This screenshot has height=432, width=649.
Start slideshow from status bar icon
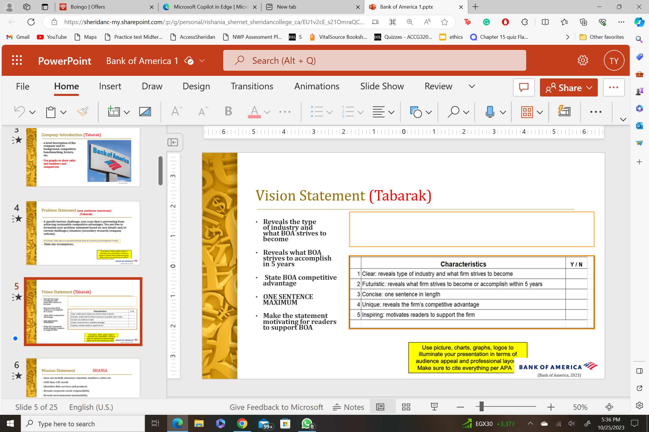tap(434, 407)
